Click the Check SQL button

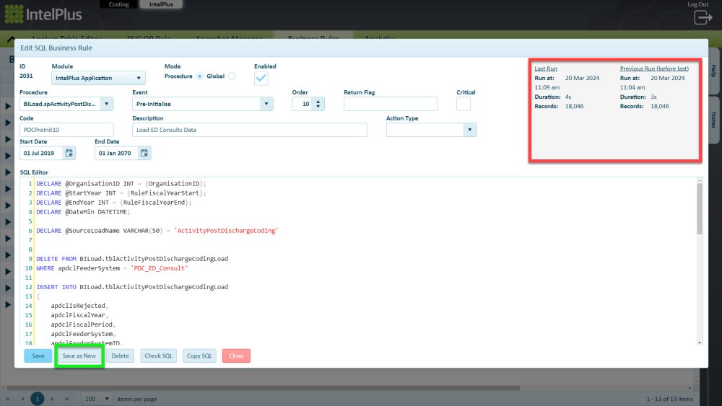(158, 356)
